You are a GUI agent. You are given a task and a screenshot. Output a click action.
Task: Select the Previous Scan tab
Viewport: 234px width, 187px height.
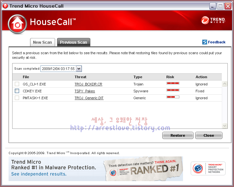tap(74, 42)
